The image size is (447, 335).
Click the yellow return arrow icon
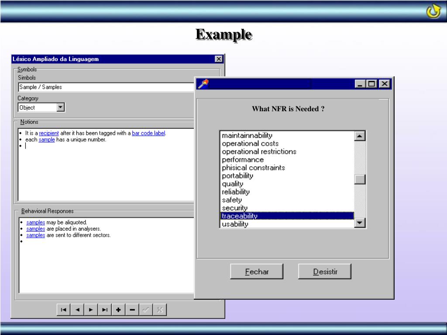click(x=433, y=11)
